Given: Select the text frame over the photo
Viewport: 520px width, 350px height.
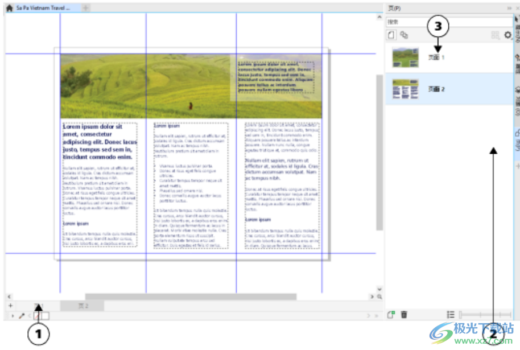Looking at the screenshot, I should pyautogui.click(x=275, y=77).
